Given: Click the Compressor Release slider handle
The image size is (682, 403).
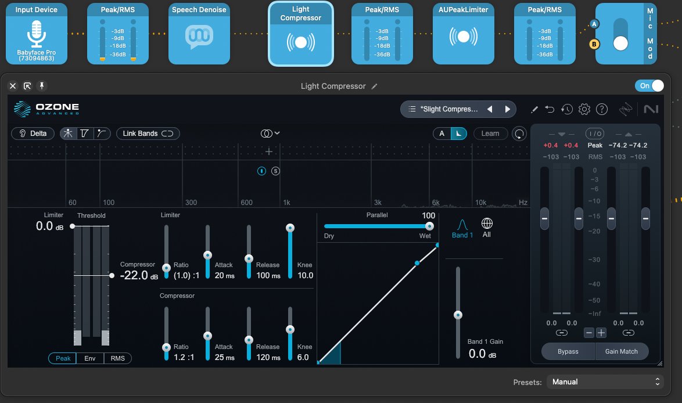Looking at the screenshot, I should point(249,340).
